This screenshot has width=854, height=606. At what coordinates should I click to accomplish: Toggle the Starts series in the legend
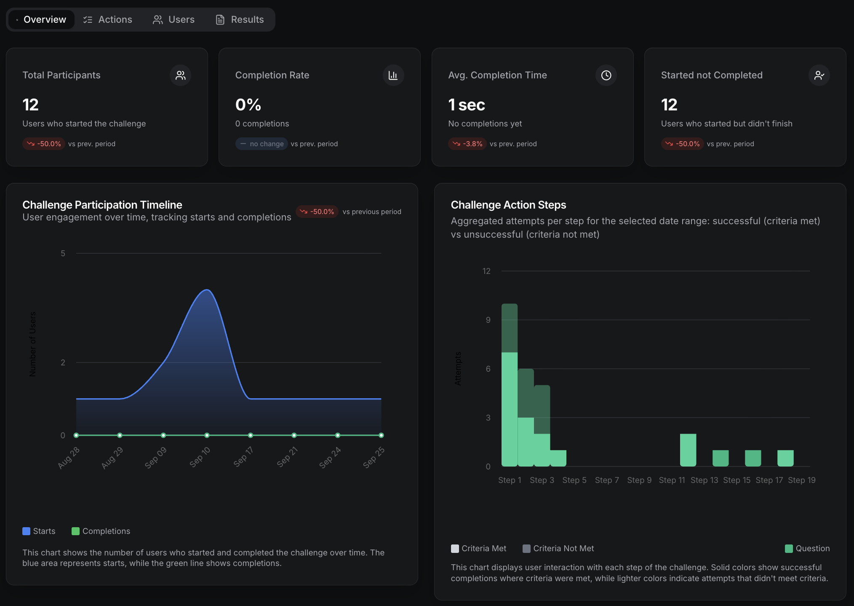(x=39, y=531)
